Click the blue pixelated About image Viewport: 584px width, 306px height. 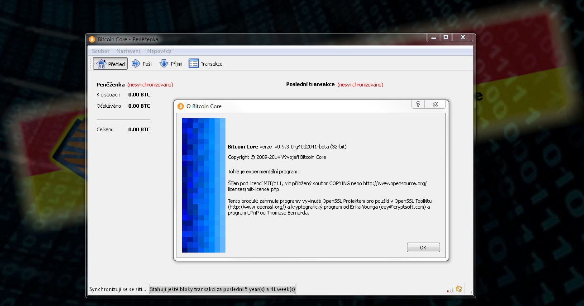204,185
